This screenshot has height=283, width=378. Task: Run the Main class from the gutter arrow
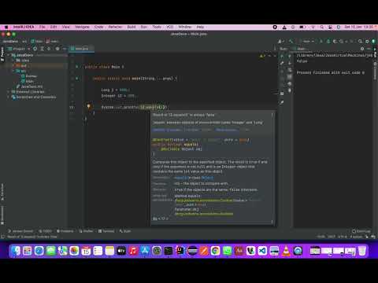tap(76, 67)
